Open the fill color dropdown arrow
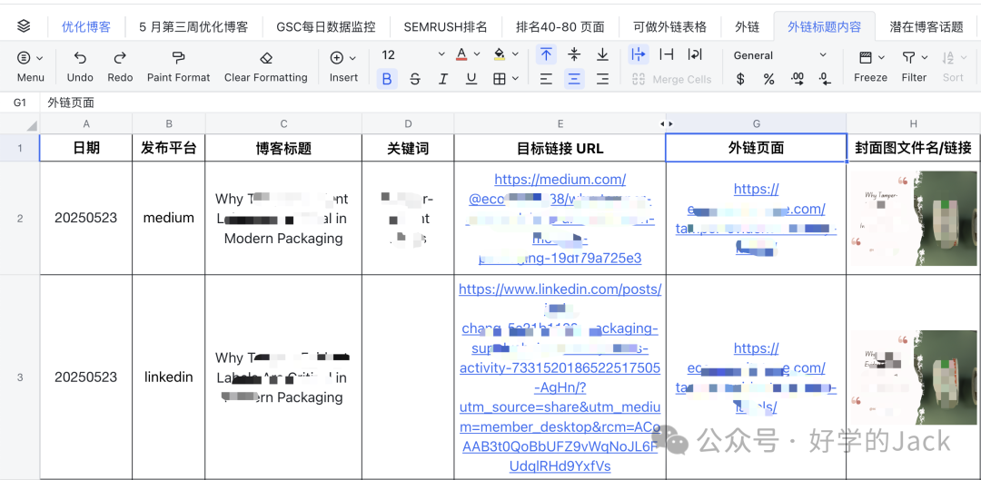This screenshot has height=480, width=981. [x=515, y=55]
